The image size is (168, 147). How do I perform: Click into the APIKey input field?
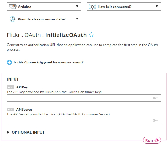(84, 98)
